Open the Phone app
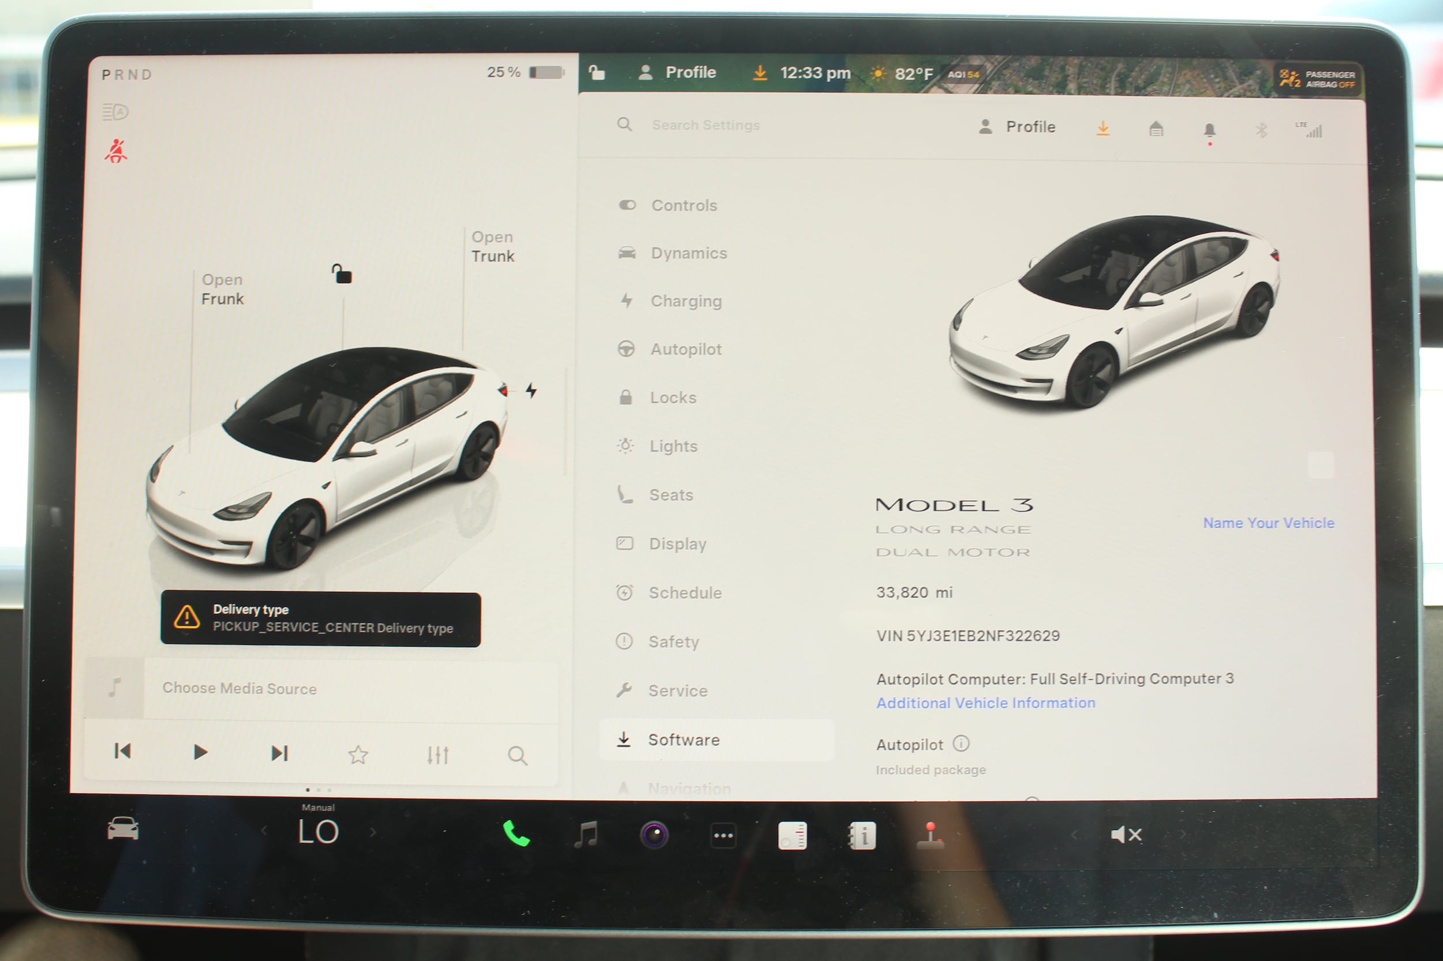1443x961 pixels. coord(516,834)
